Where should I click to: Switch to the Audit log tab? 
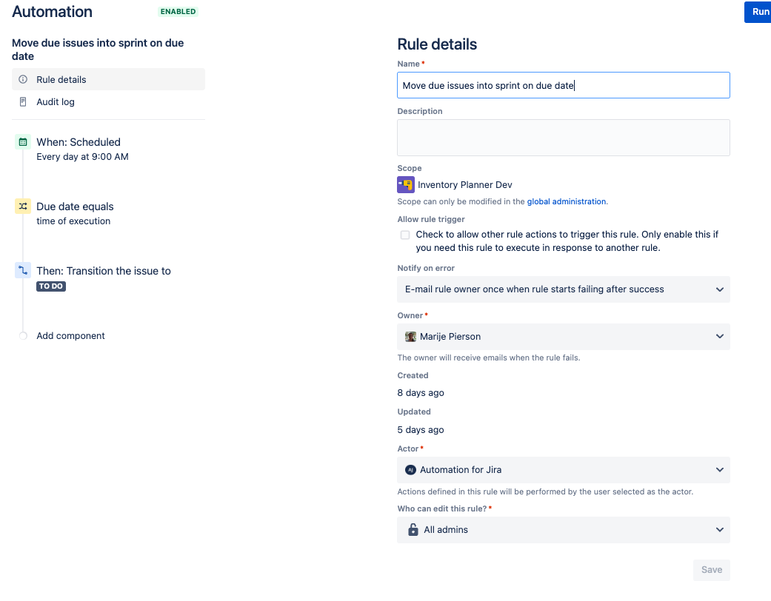(x=56, y=101)
